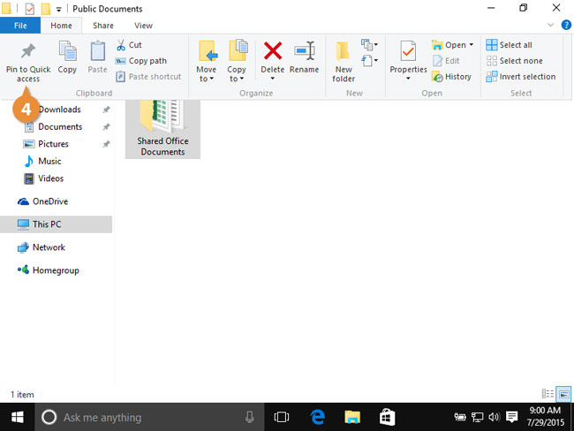Select This PC in the navigation pane
The width and height of the screenshot is (574, 431).
(x=56, y=224)
